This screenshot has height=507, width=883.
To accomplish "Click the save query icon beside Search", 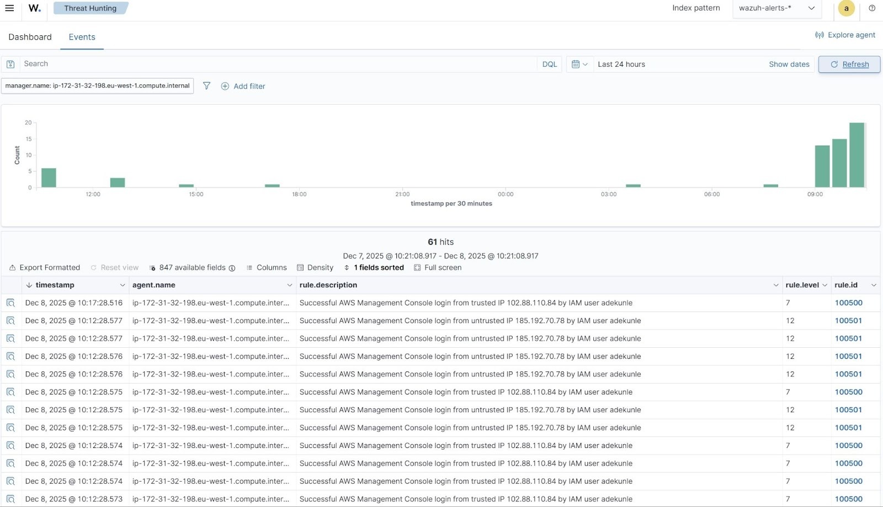I will 10,64.
